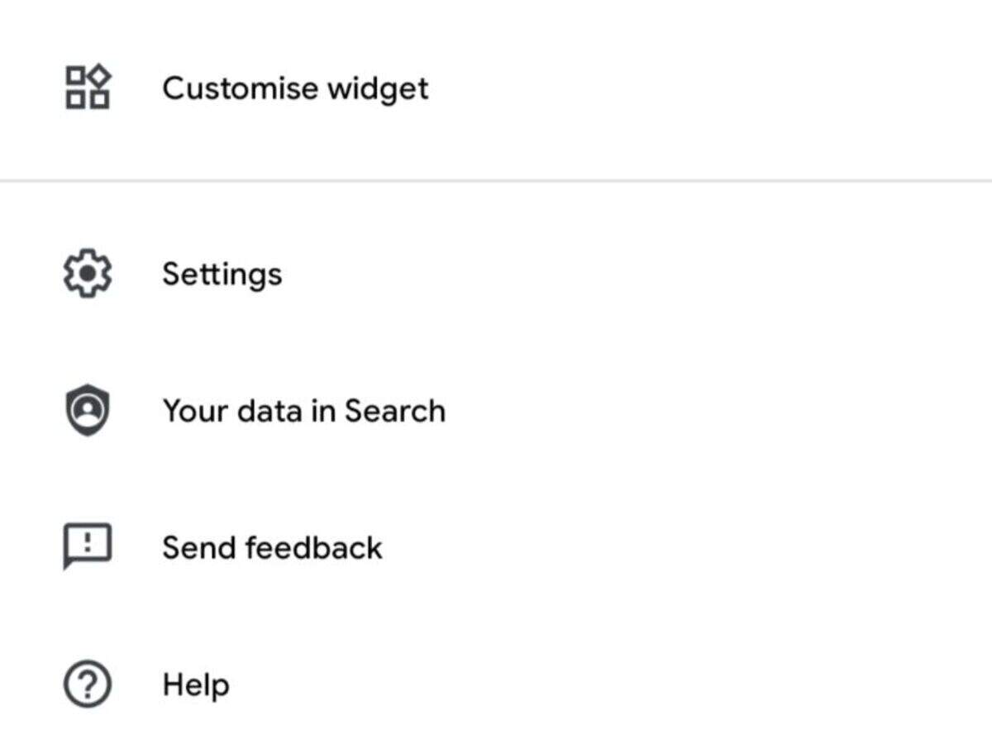This screenshot has height=744, width=992.
Task: Click the 'Your data in Search' text
Action: (x=303, y=411)
